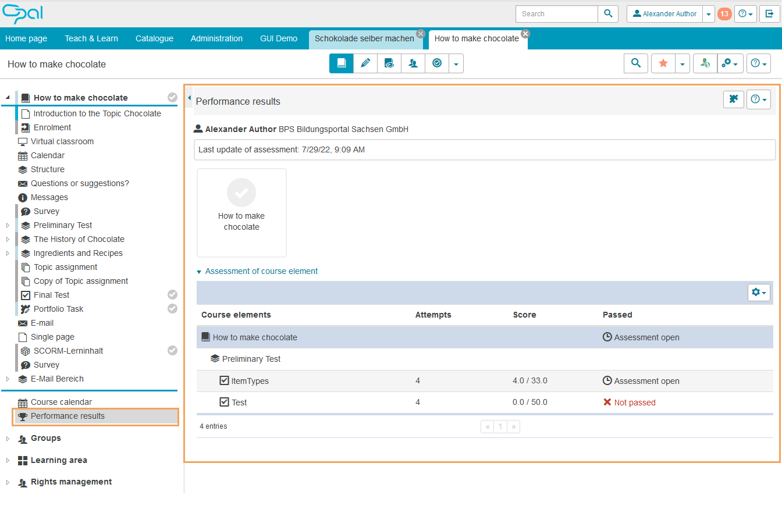Image resolution: width=782 pixels, height=520 pixels.
Task: Expand the Groups section in sidebar
Action: pyautogui.click(x=8, y=439)
